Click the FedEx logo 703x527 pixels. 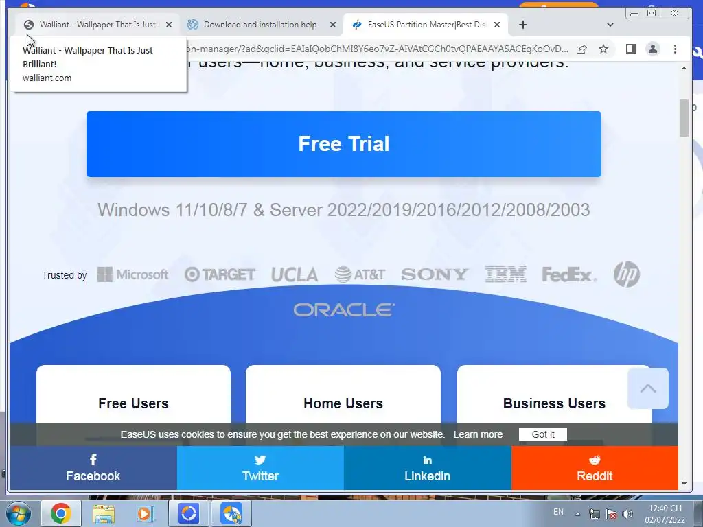569,274
